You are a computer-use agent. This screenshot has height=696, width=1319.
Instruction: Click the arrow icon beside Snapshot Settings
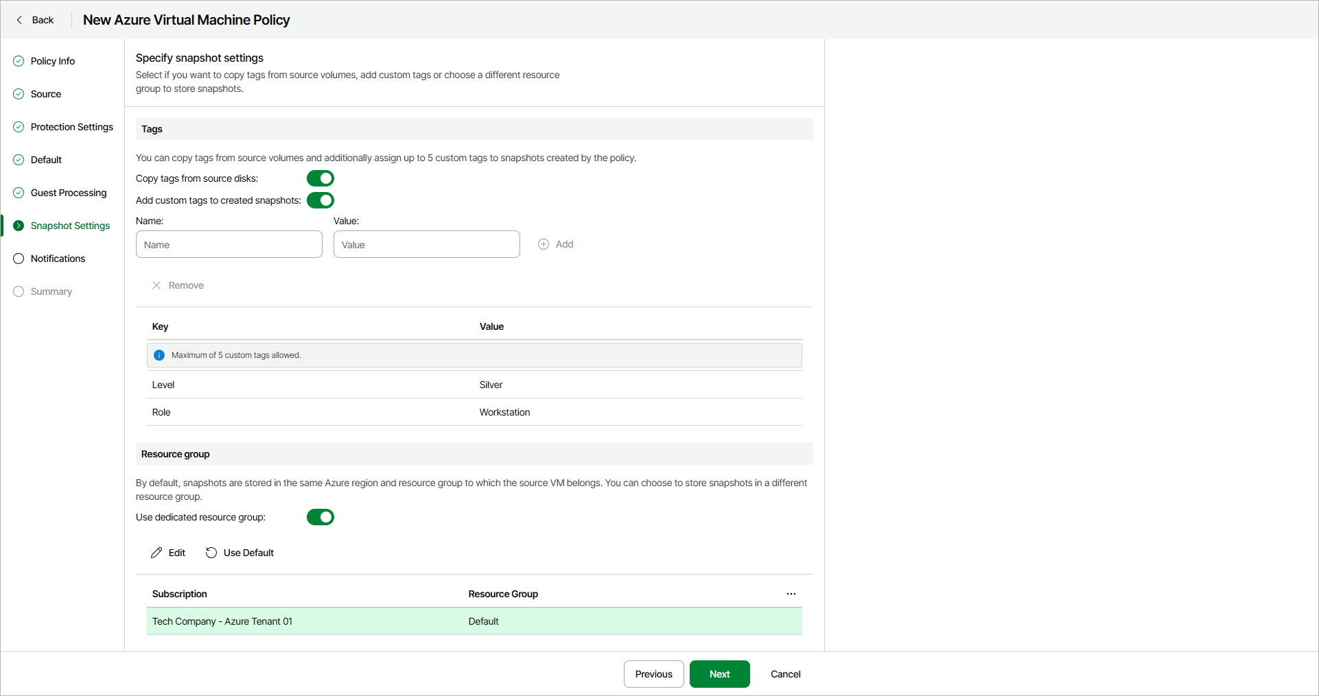click(x=18, y=225)
